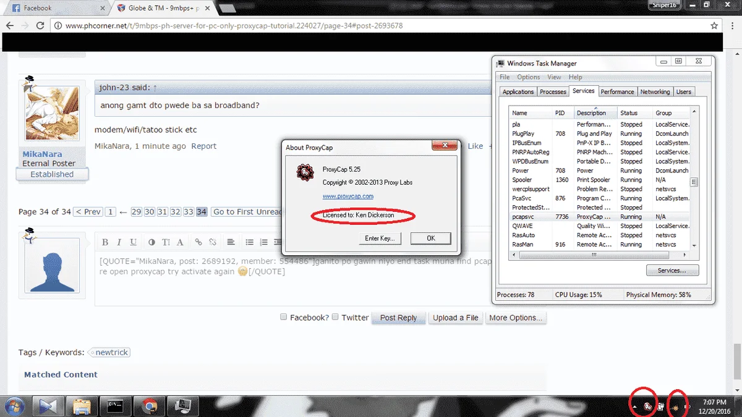
Task: Click the ProxyCap tray icon
Action: pyautogui.click(x=647, y=406)
